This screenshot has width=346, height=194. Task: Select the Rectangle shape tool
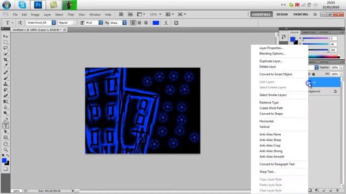point(5,137)
